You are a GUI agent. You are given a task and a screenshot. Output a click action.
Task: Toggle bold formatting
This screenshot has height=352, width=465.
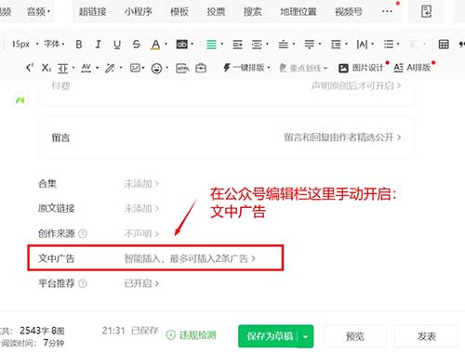coord(79,45)
